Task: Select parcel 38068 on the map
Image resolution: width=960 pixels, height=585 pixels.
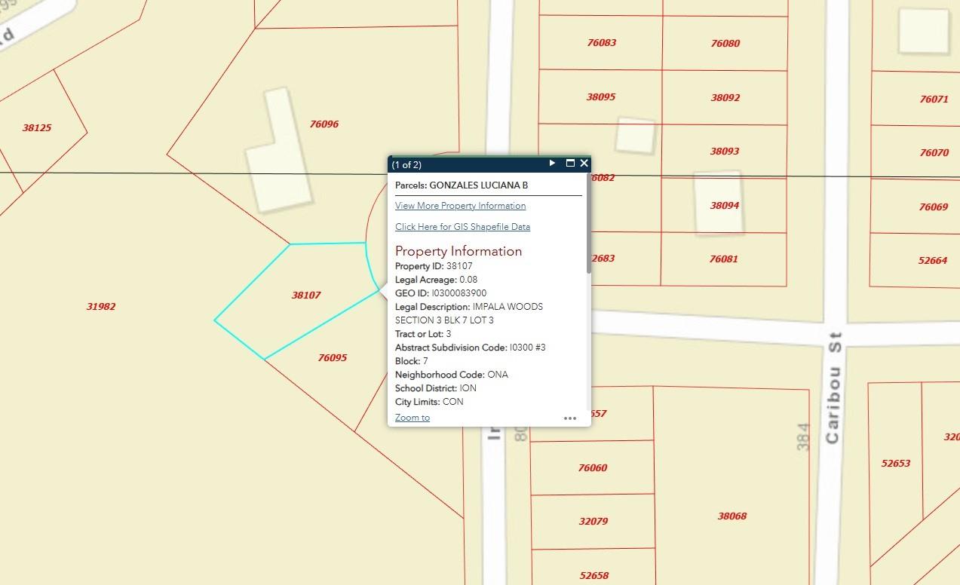Action: [x=732, y=516]
